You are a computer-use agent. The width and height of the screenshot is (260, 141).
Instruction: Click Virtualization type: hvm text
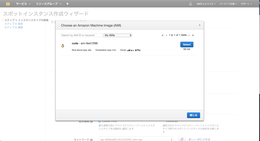click(106, 50)
